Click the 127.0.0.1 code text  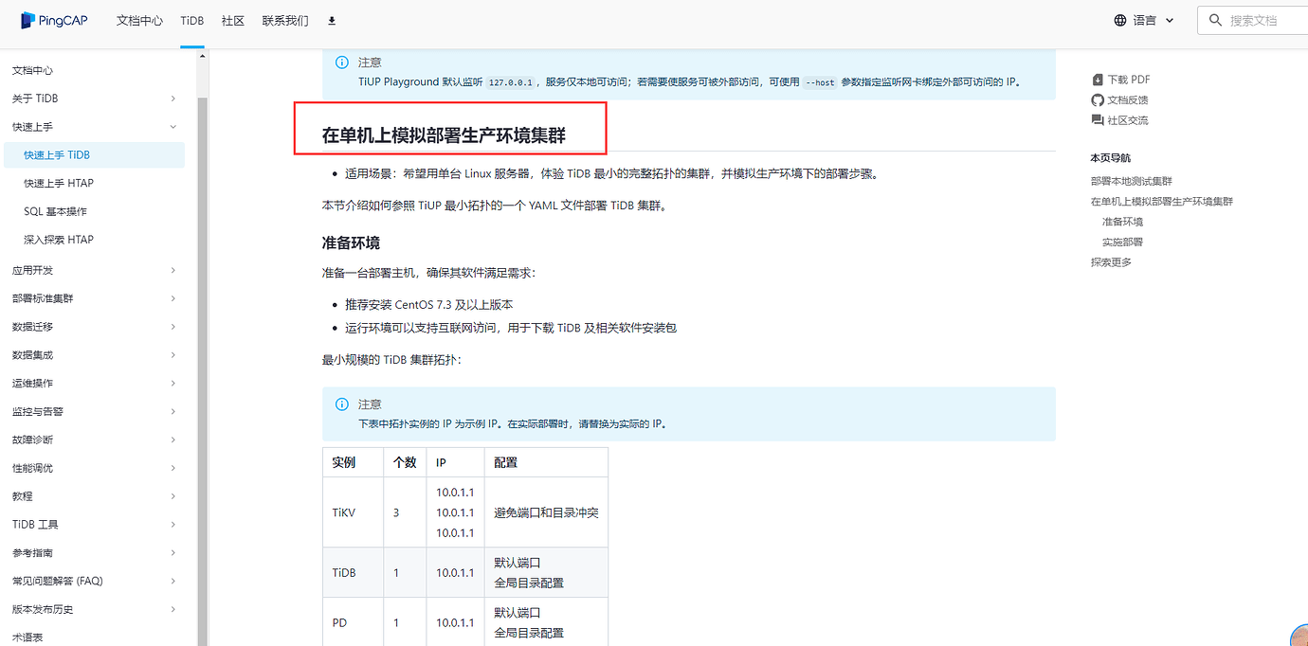pyautogui.click(x=513, y=82)
